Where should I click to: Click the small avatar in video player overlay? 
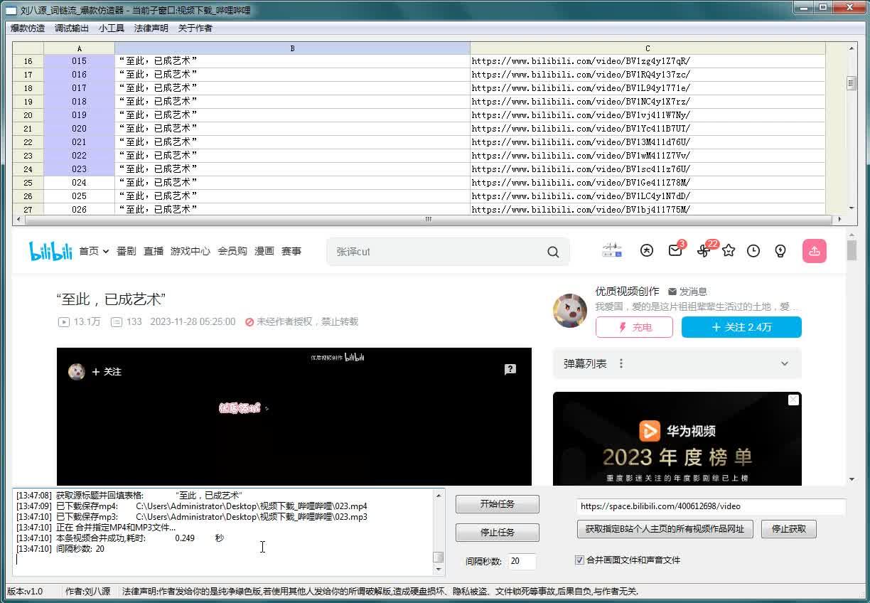click(x=77, y=371)
